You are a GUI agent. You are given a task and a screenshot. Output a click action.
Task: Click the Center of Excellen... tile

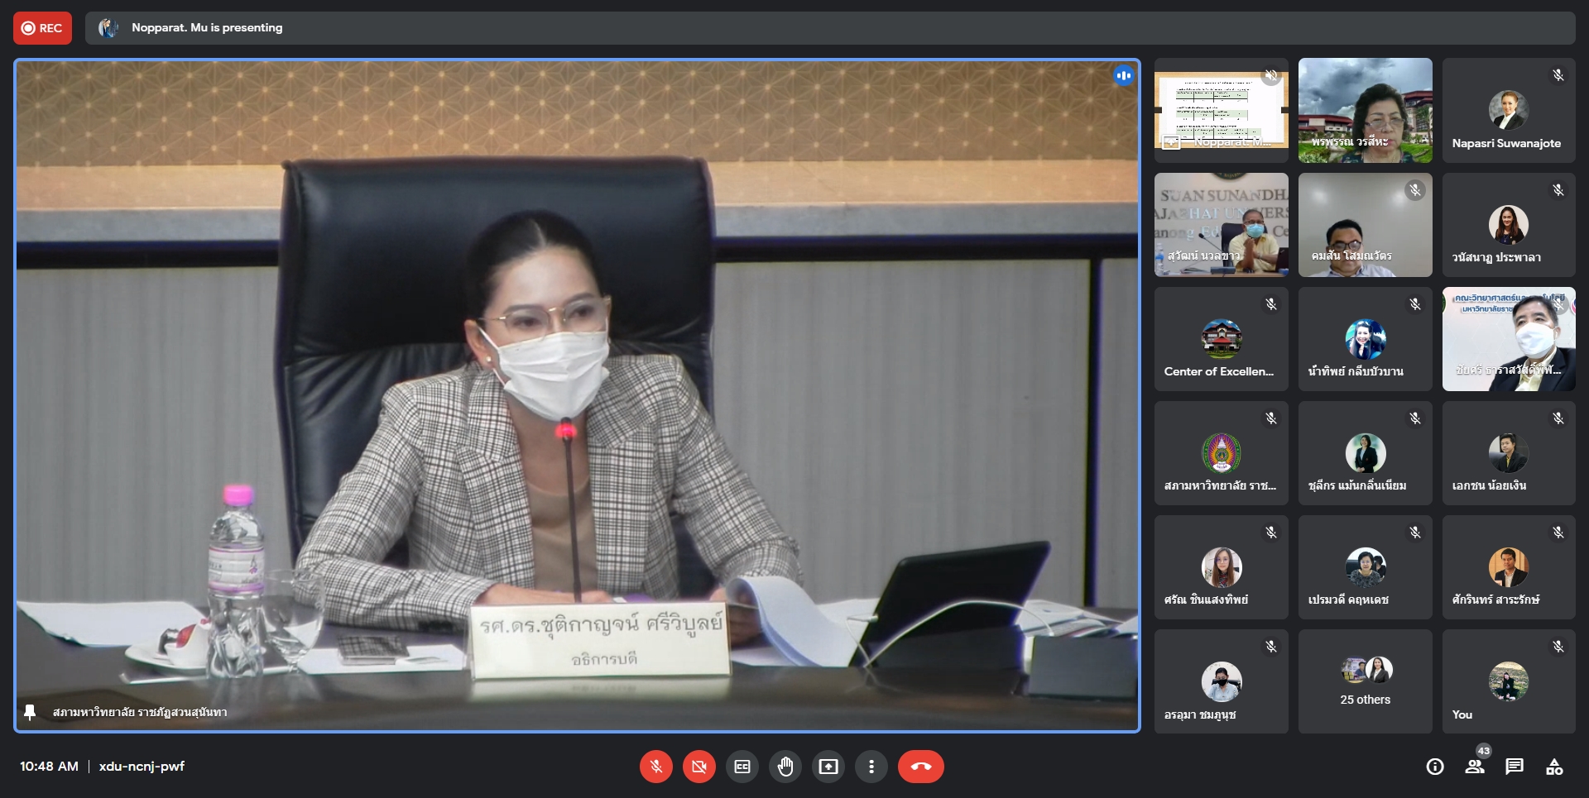(1221, 340)
